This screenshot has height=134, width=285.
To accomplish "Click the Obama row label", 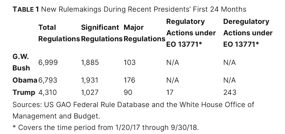I will point(25,80).
